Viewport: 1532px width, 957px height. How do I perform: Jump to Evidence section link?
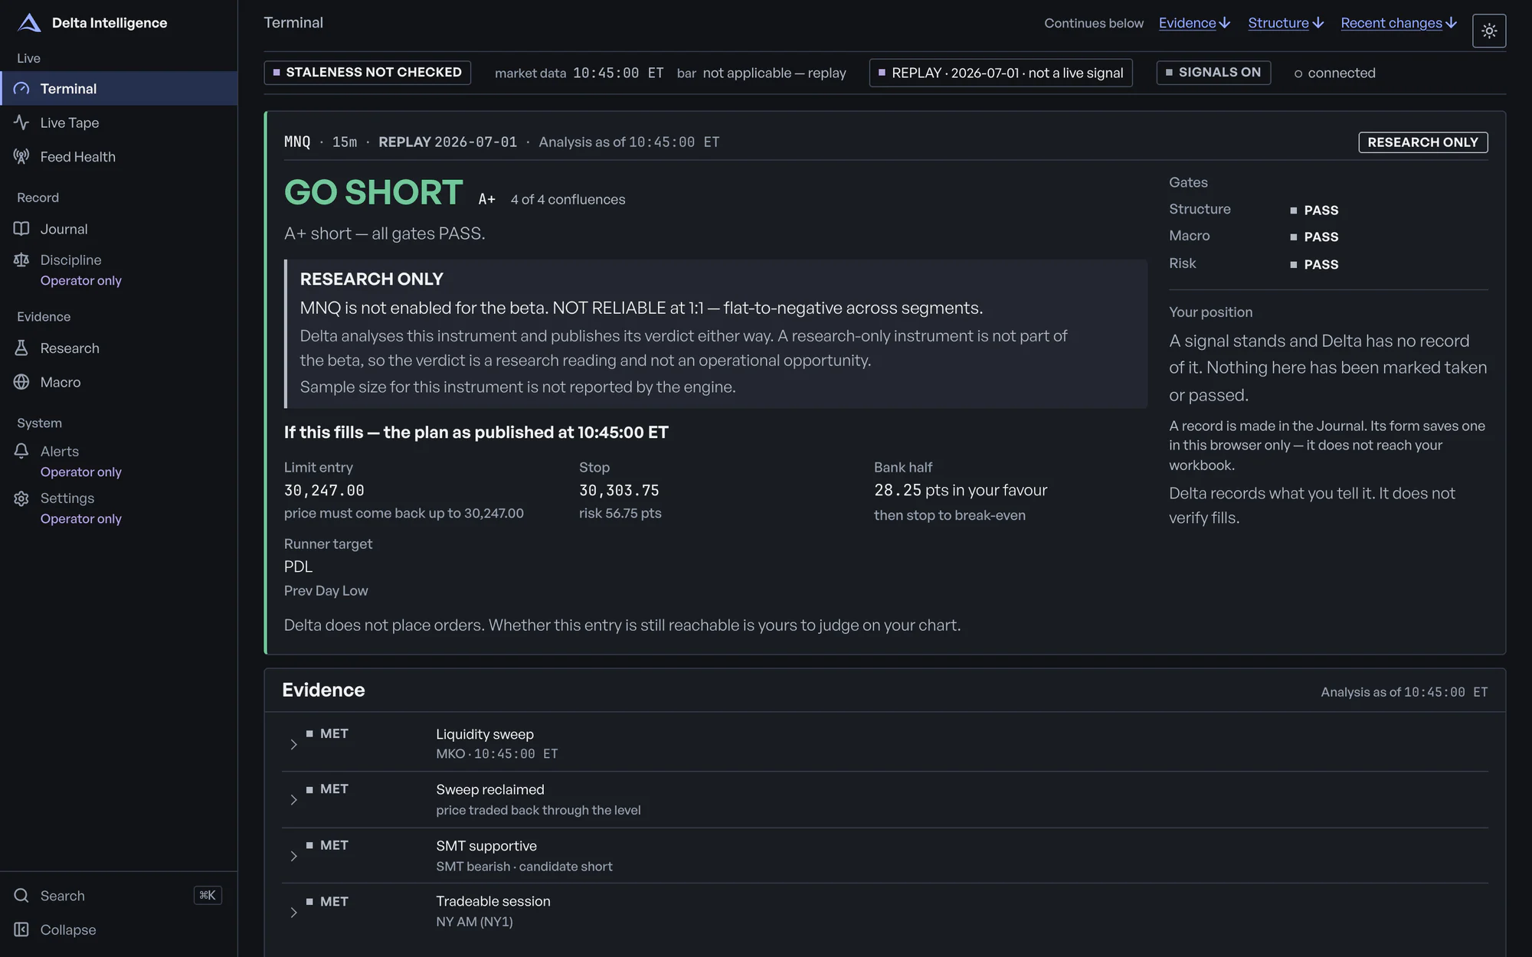(1194, 23)
